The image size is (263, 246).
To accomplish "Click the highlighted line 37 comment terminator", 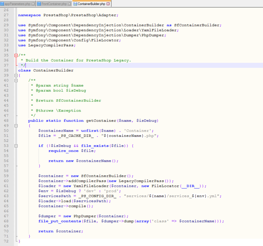I will tap(22, 65).
